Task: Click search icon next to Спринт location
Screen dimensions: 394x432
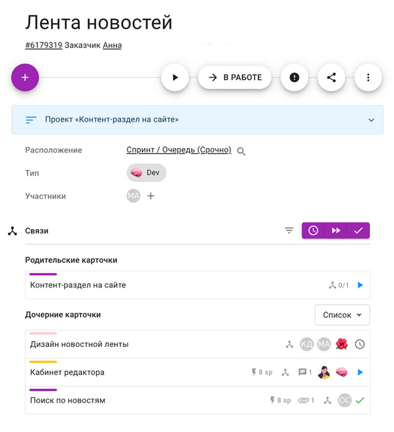Action: click(x=241, y=151)
